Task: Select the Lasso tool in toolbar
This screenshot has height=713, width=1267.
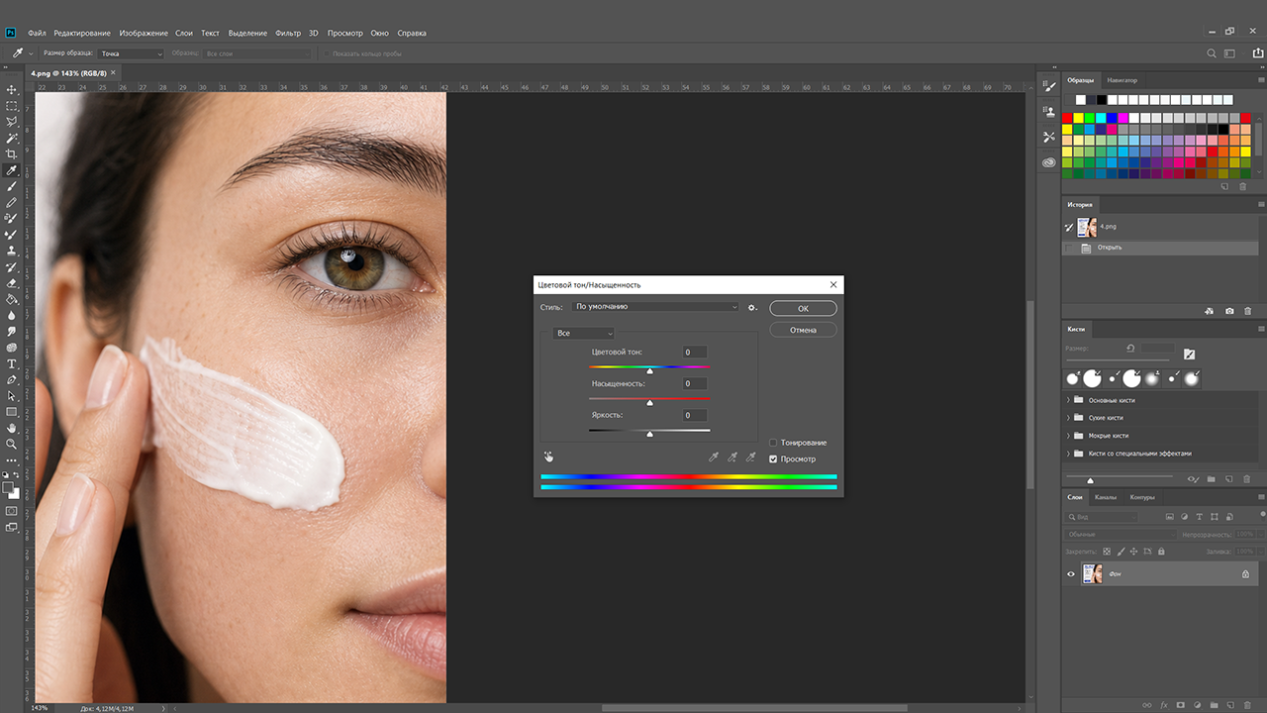Action: coord(12,122)
